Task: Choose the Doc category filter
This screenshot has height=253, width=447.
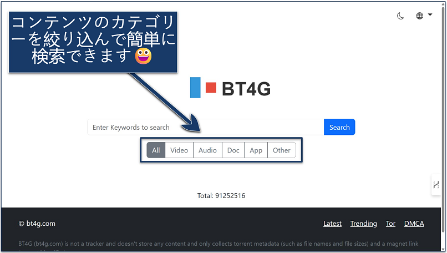Action: click(233, 150)
